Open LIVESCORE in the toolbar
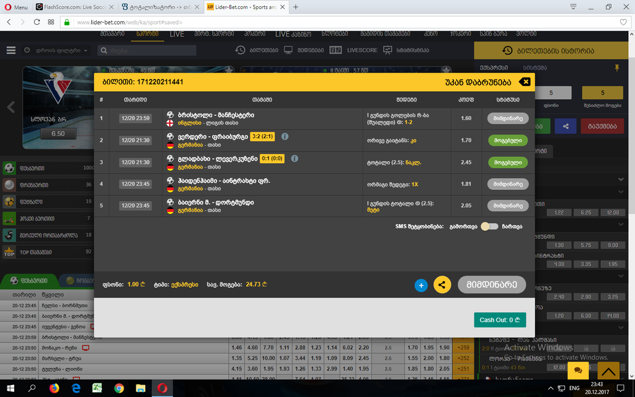 pyautogui.click(x=353, y=50)
